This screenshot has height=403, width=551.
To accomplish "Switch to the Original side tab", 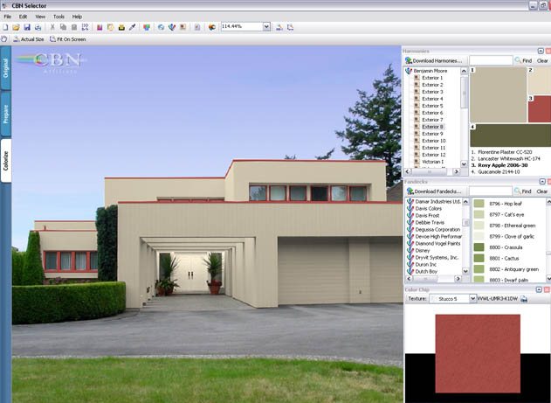I will 5,68.
